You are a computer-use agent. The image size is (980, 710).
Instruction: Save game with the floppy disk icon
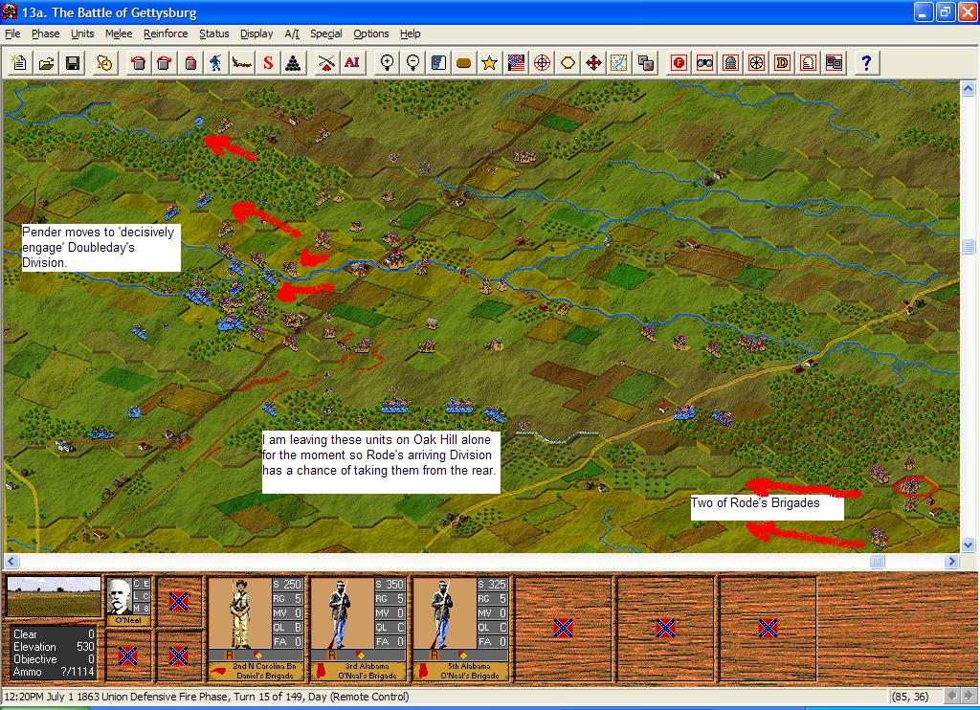point(73,62)
